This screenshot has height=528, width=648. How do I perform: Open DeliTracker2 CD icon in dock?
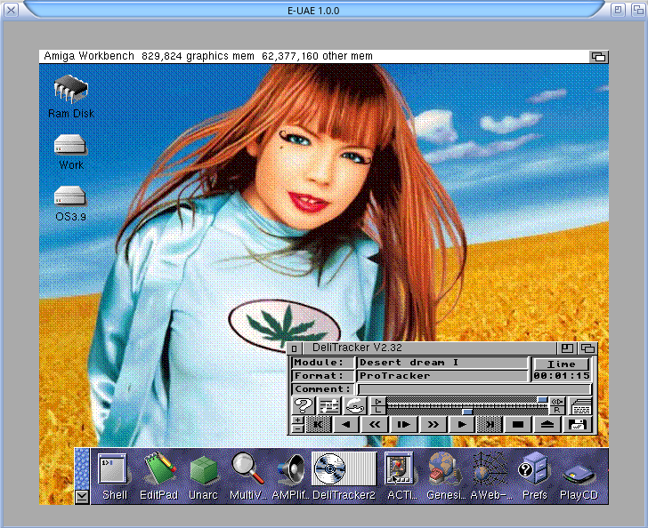coord(344,468)
